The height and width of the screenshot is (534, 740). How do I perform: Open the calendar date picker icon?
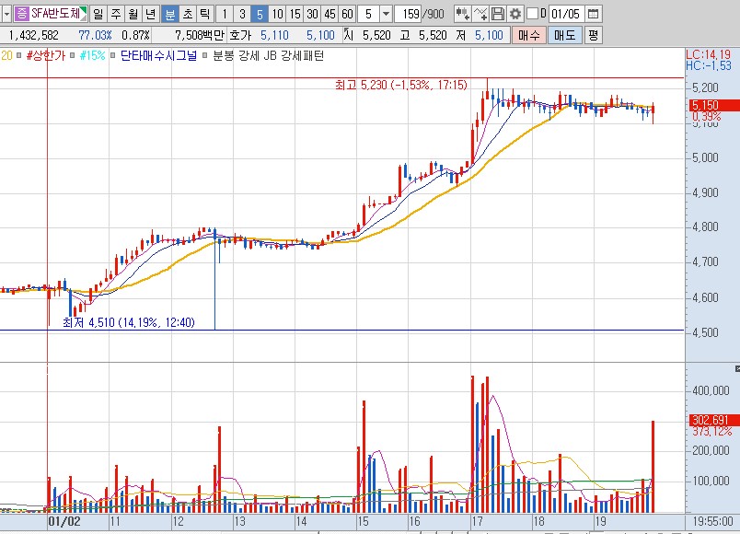pyautogui.click(x=594, y=14)
